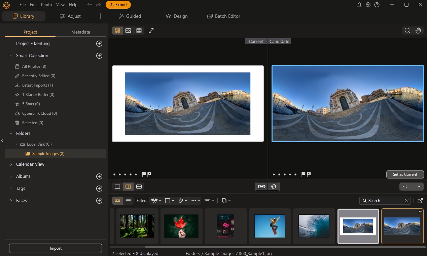Switch to single photo viewer layout

tap(117, 187)
